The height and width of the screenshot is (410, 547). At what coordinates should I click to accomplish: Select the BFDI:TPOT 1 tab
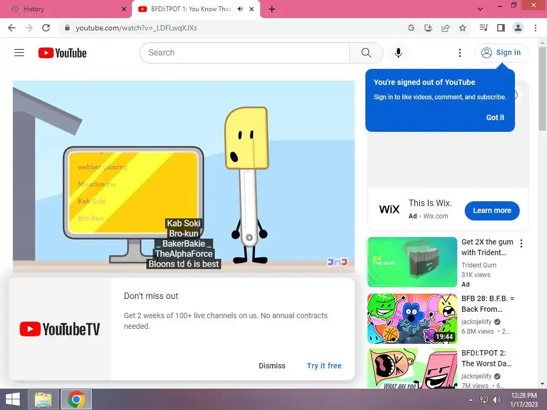point(191,9)
